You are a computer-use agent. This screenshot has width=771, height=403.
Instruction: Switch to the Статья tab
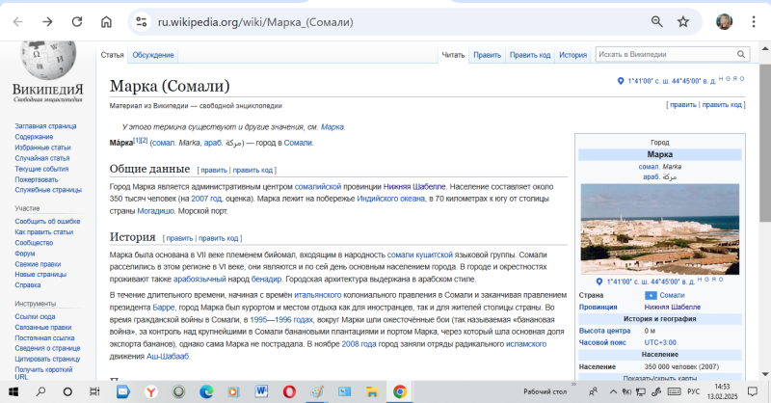tap(112, 55)
